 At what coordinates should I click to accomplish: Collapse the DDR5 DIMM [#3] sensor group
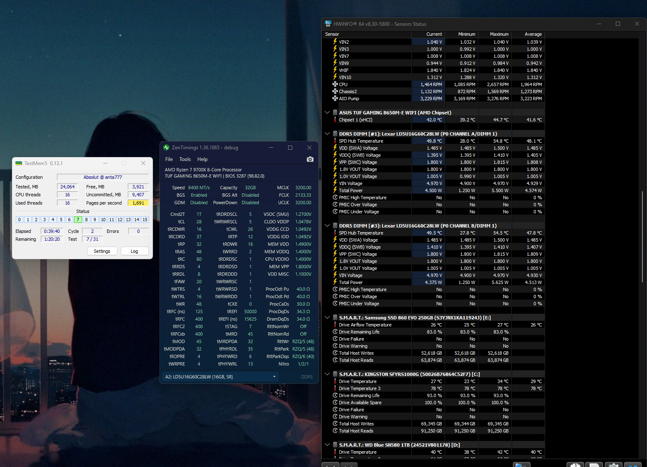327,225
